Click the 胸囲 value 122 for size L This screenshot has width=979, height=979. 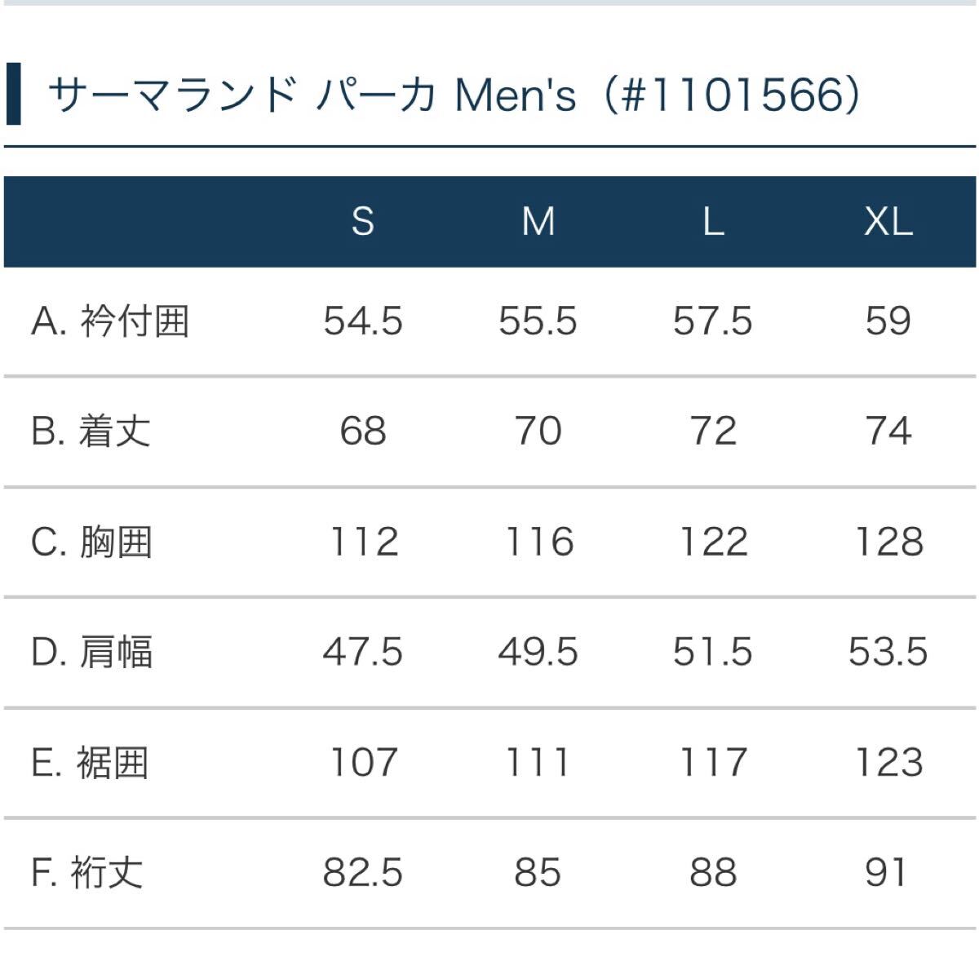pos(713,543)
